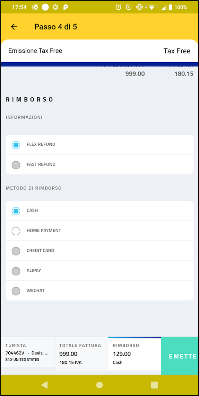The width and height of the screenshot is (199, 396).
Task: Select the Flex Refund option
Action: tap(99, 145)
